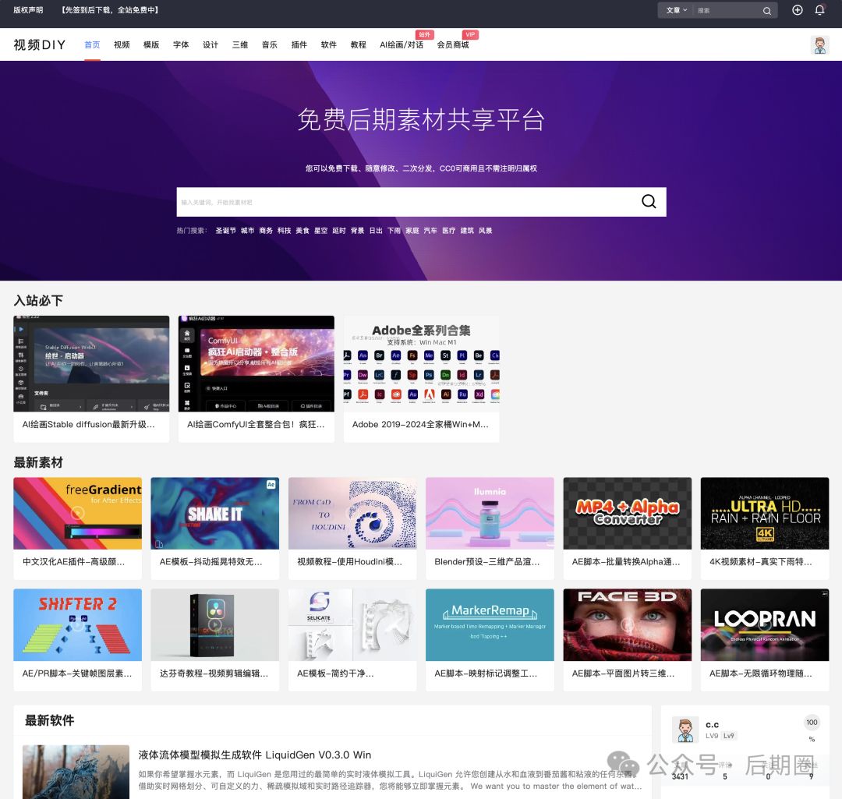Click the 先签到后下载 announcement link
842x799 pixels.
110,9
